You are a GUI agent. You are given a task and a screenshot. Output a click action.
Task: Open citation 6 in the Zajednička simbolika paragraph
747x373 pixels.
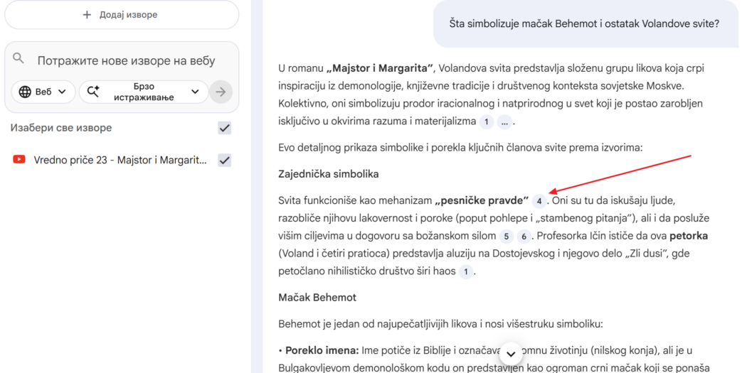tap(524, 237)
